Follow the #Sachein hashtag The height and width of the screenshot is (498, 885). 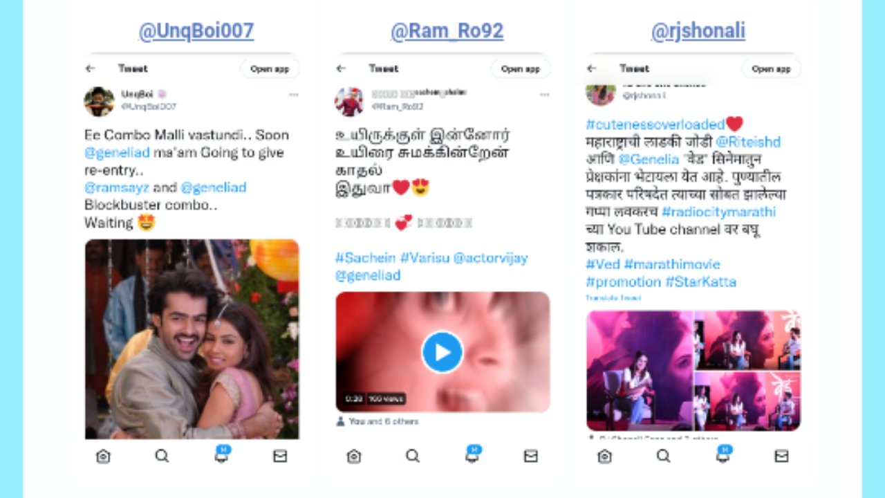(x=366, y=258)
